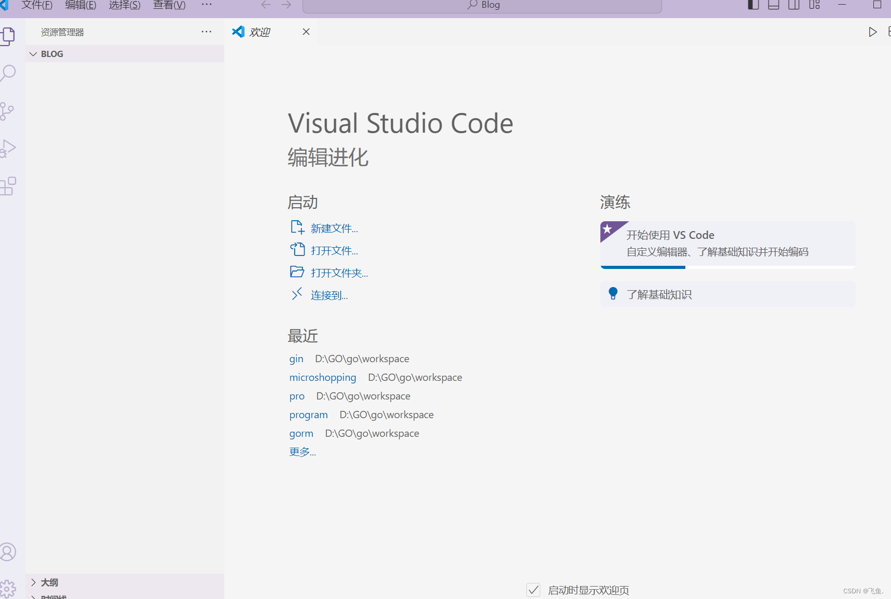Toggle the bottom panel visibility

pyautogui.click(x=773, y=5)
